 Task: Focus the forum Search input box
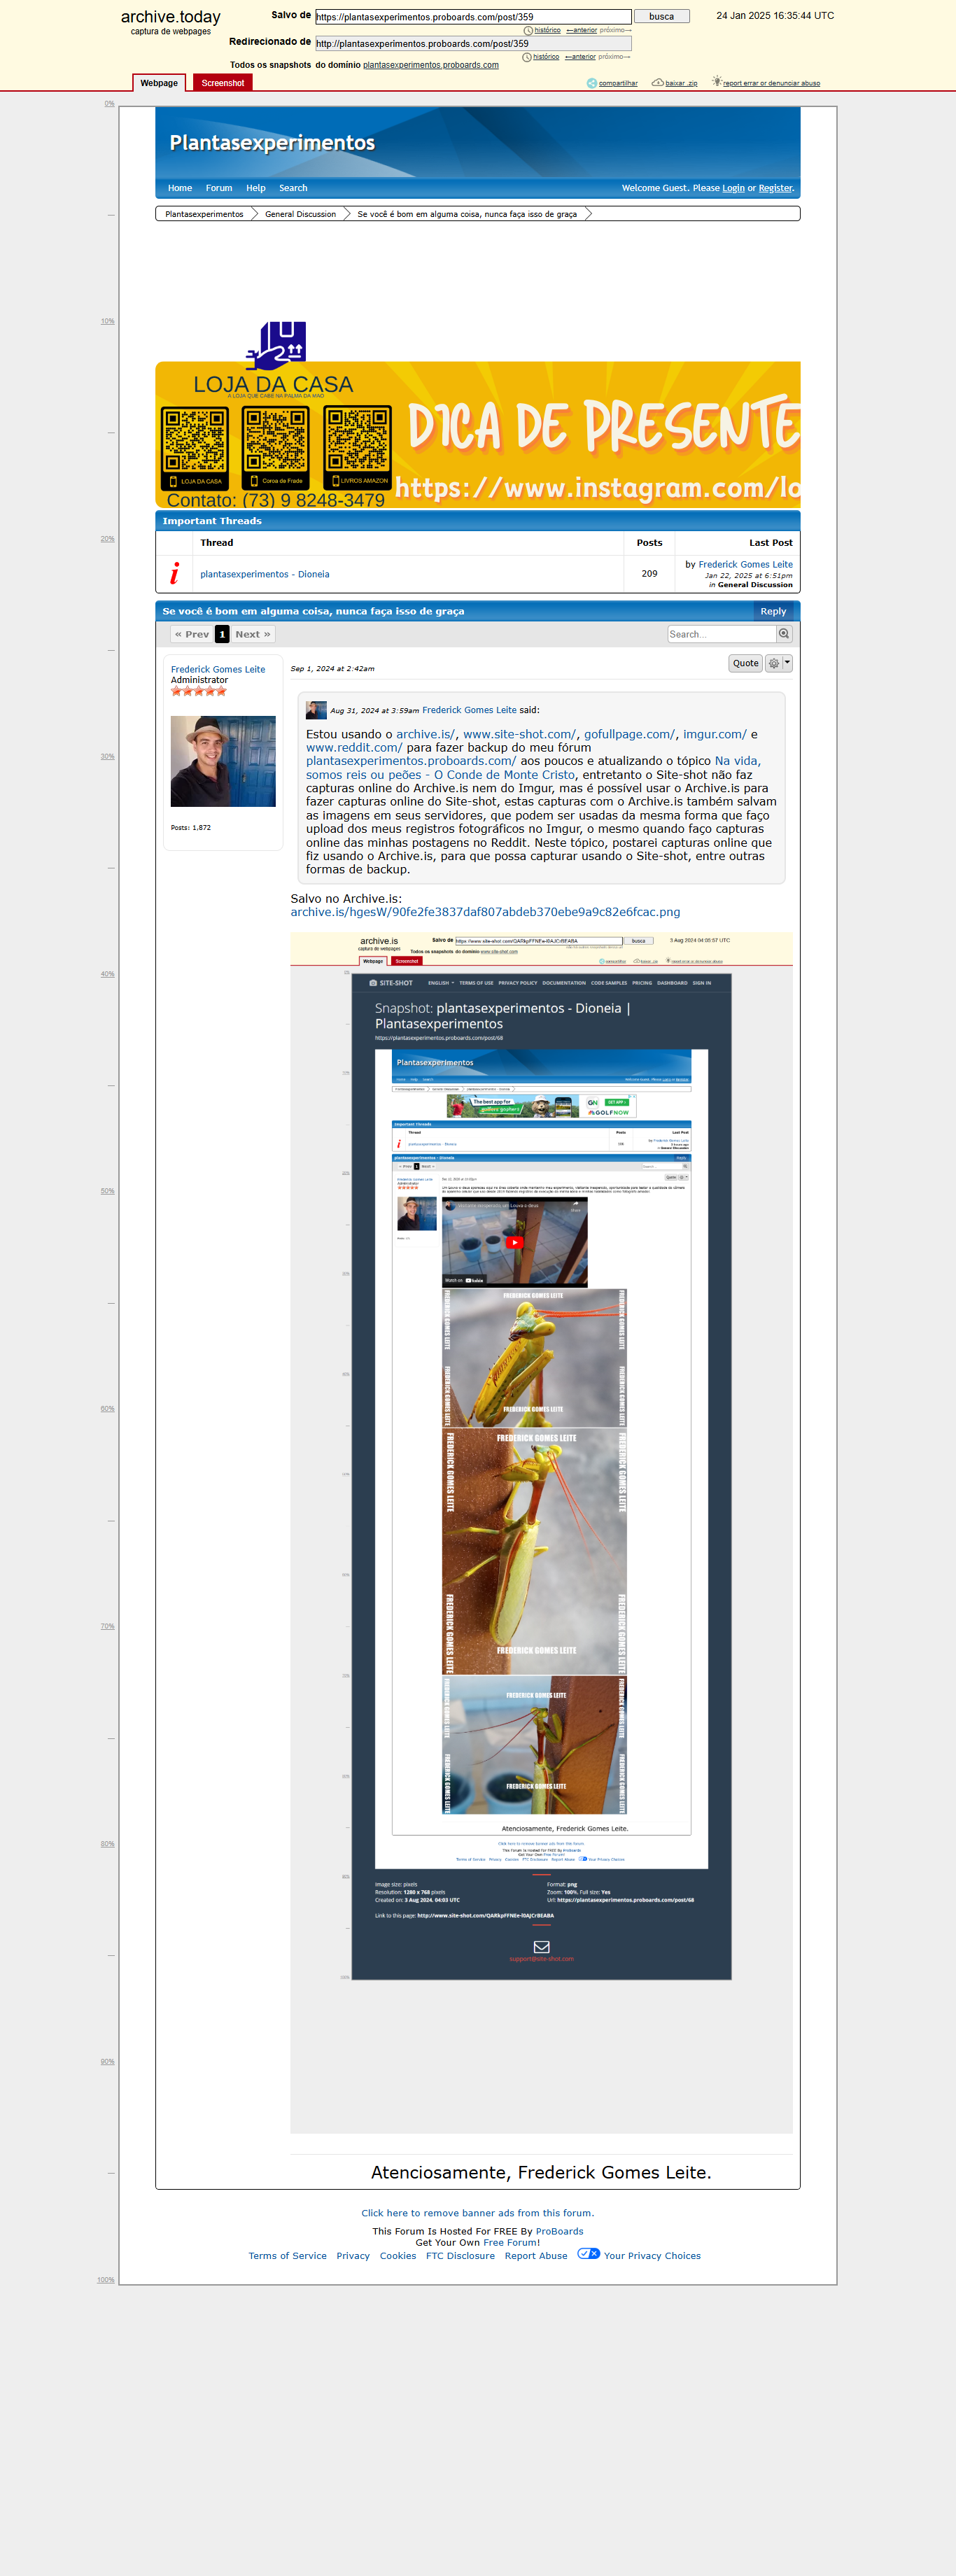click(x=722, y=634)
